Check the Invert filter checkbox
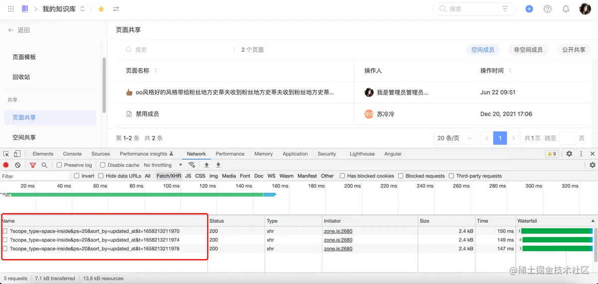Screen dimensions: 598x284 click(77, 176)
